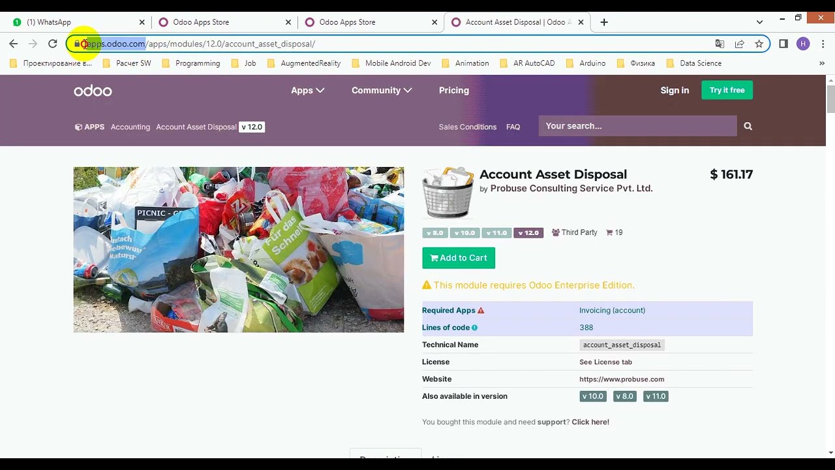Switch to v 8.0 in Also available row

(624, 396)
